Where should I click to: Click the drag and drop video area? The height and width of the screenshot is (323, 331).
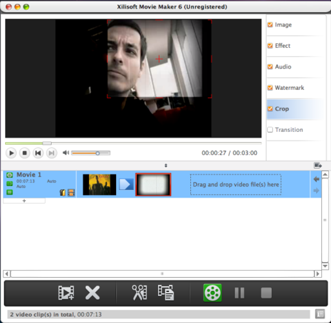[x=236, y=185]
